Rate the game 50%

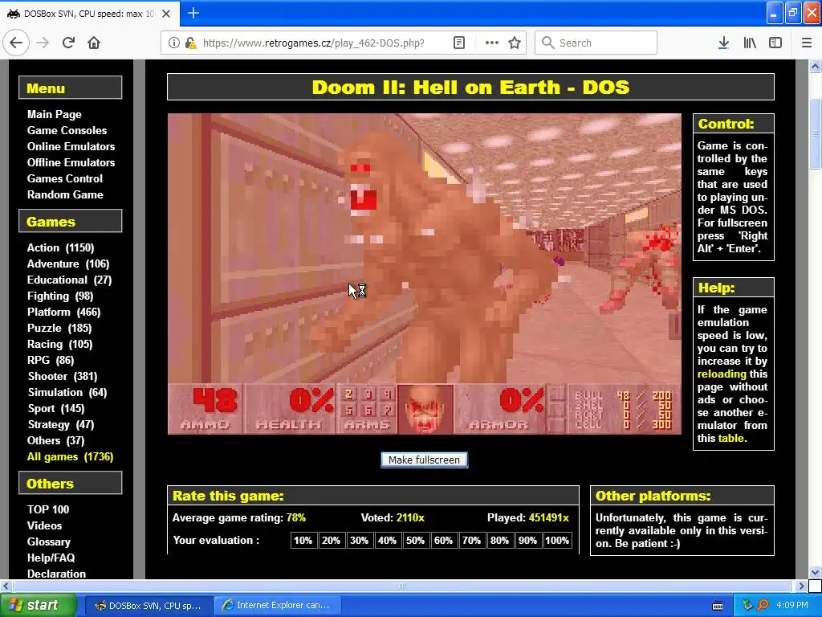click(415, 540)
